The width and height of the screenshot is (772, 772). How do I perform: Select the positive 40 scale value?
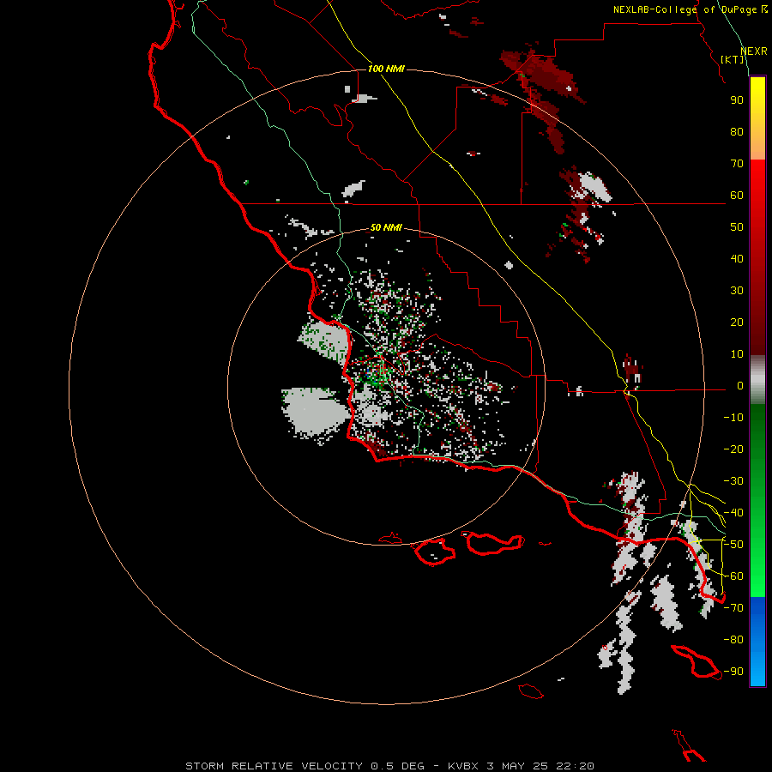coord(737,258)
